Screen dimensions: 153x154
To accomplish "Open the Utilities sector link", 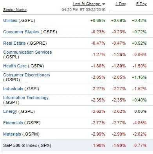I will coord(10,20).
